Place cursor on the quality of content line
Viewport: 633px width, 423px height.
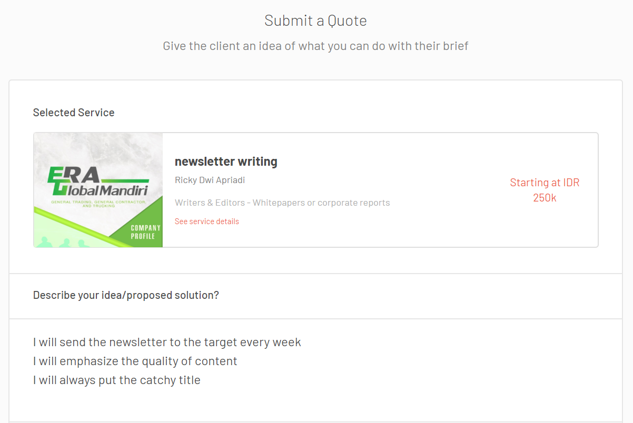(x=135, y=361)
